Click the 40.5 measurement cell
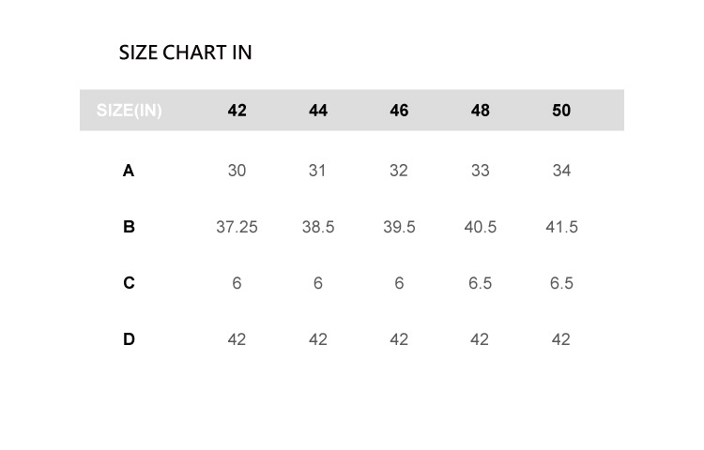The height and width of the screenshot is (450, 704). coord(480,227)
